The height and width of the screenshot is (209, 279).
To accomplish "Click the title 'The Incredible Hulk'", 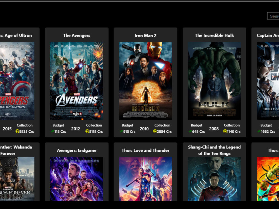I will click(214, 36).
